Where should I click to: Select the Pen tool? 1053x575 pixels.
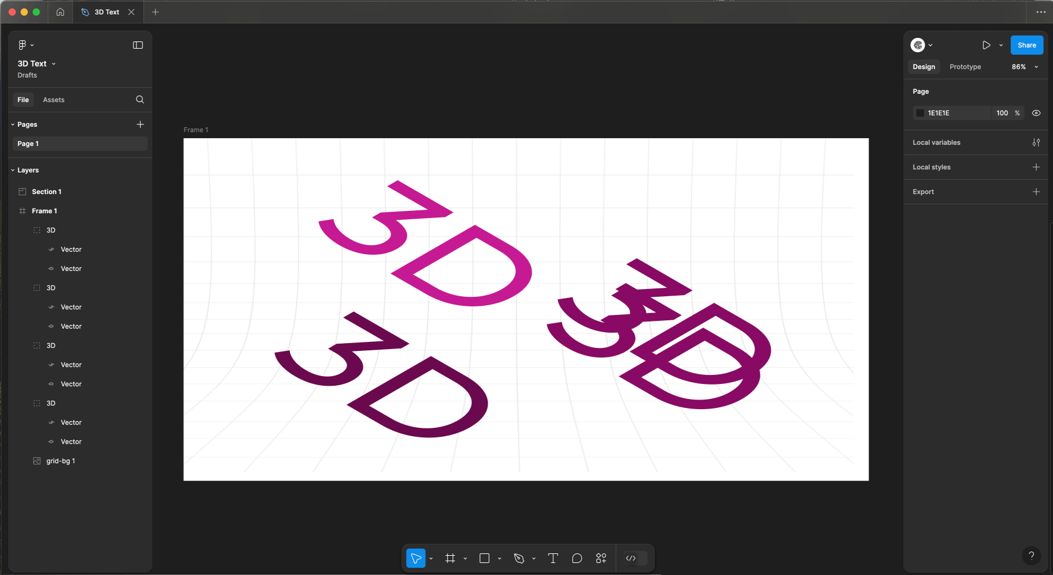pyautogui.click(x=519, y=558)
